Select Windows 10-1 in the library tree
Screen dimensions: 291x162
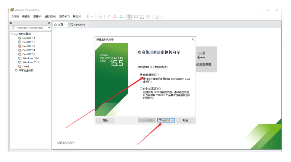(x=31, y=58)
